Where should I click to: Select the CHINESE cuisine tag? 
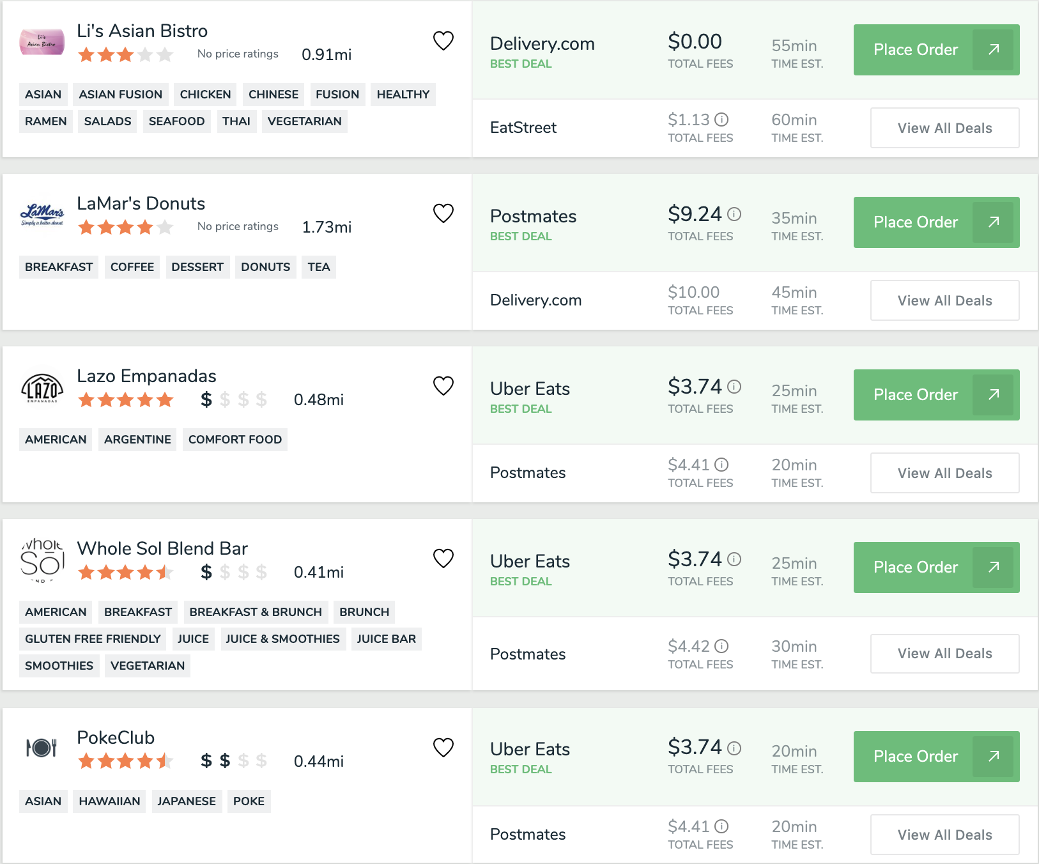coord(273,95)
